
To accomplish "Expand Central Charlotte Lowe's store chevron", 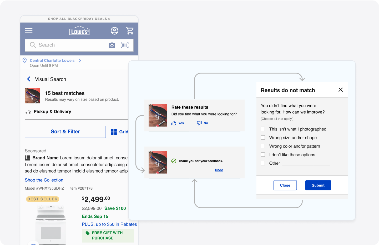I will click(x=80, y=61).
